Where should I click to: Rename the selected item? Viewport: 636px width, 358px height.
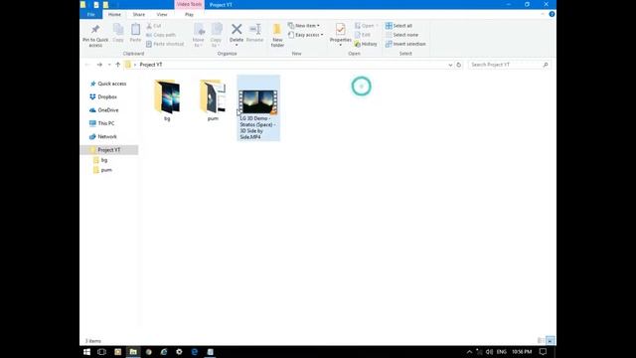click(254, 33)
